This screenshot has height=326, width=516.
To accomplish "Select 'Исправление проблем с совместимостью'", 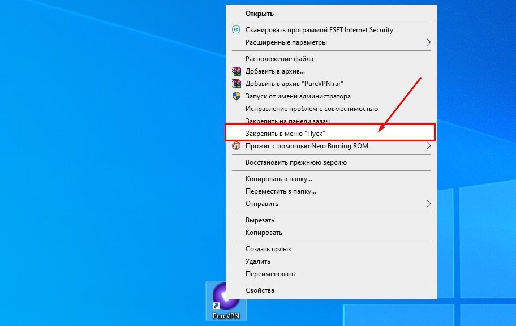I will click(332, 109).
